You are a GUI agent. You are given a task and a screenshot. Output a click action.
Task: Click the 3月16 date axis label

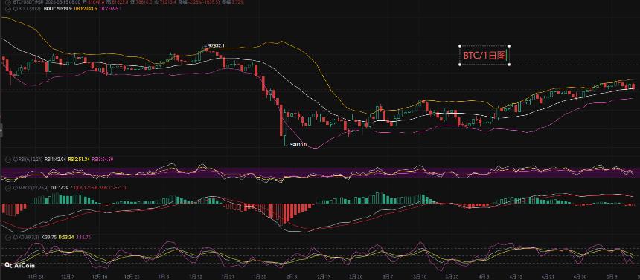(420, 276)
